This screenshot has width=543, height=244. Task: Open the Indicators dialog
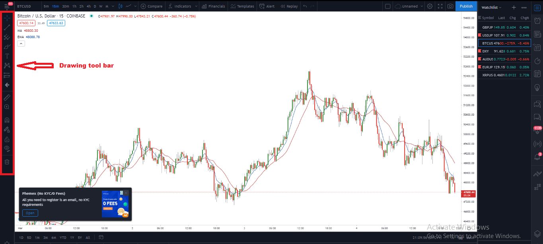pos(180,6)
